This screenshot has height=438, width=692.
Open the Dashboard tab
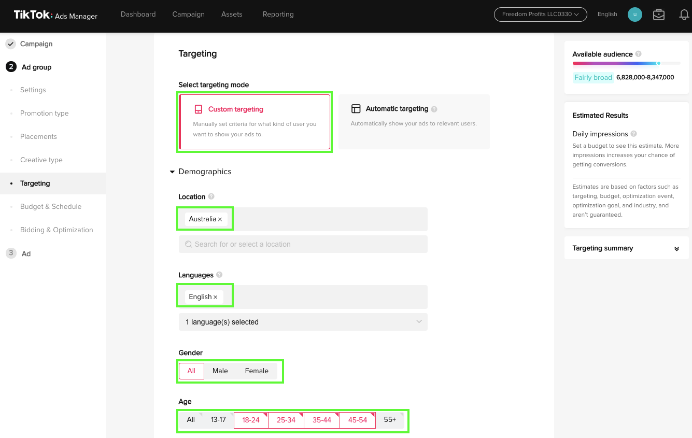(138, 15)
